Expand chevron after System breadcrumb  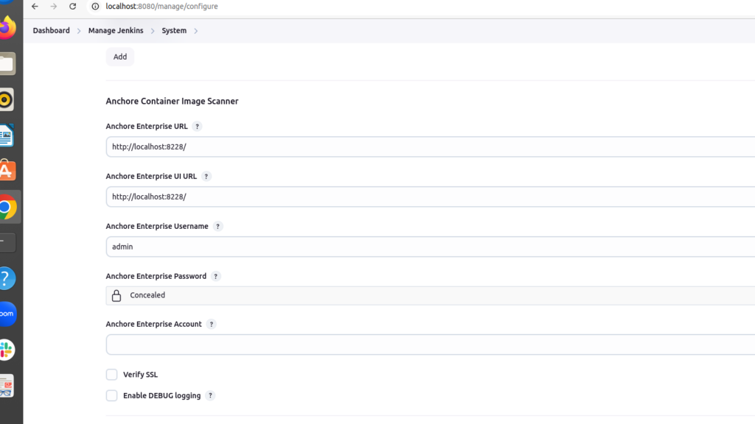(x=196, y=31)
